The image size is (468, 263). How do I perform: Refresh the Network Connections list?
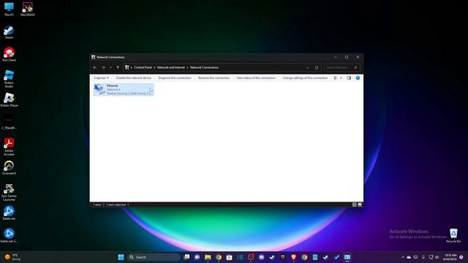tap(317, 68)
